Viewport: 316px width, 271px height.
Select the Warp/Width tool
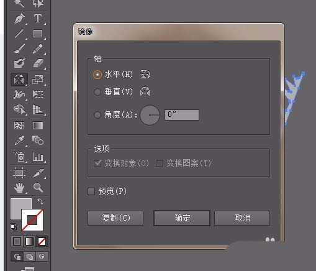point(19,94)
